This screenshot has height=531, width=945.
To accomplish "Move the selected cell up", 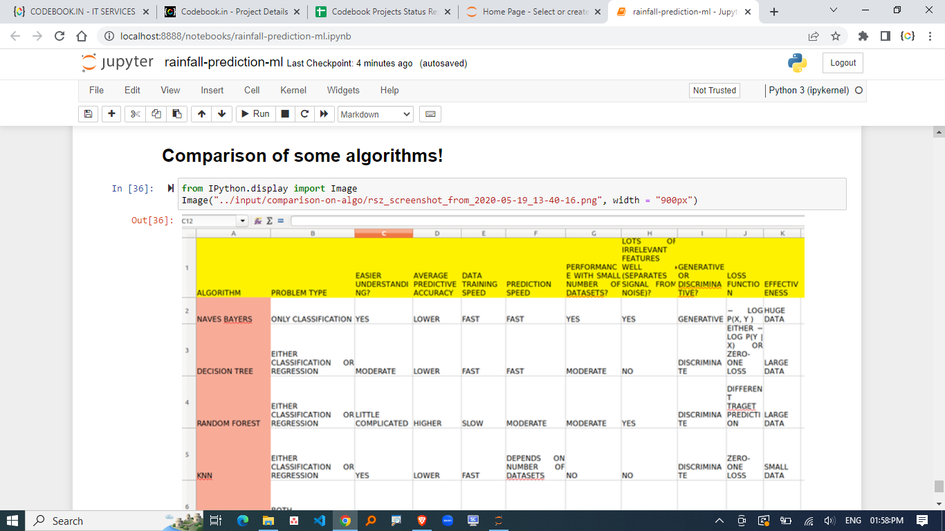I will pyautogui.click(x=201, y=114).
